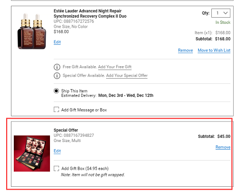Select the quantity value 1 box
Viewport: 238px width, 193px height.
pyautogui.click(x=221, y=13)
